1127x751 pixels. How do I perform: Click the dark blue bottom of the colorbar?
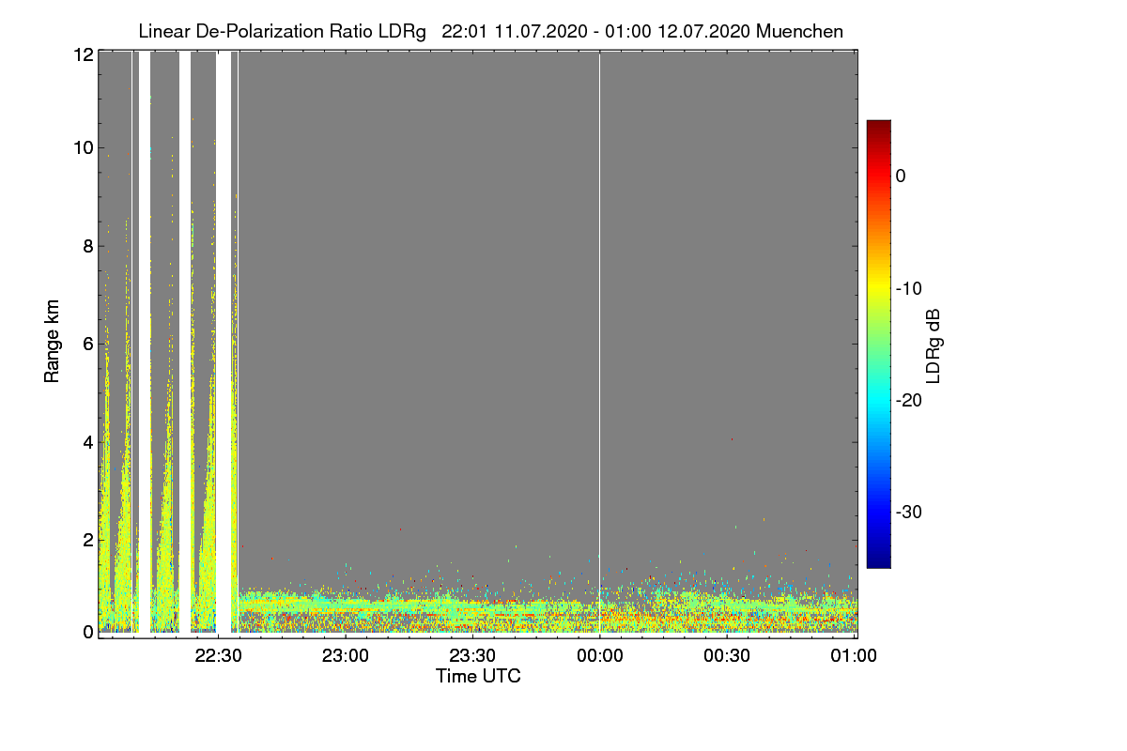878,561
